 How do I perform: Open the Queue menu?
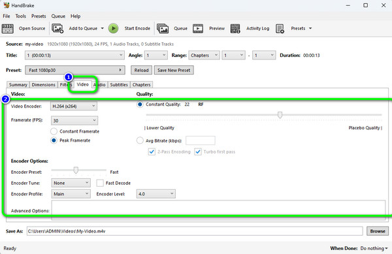pyautogui.click(x=58, y=16)
